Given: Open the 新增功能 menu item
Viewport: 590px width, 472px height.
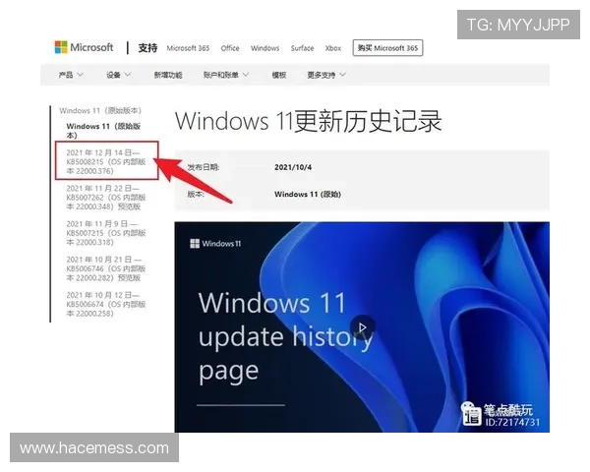Looking at the screenshot, I should pos(168,75).
